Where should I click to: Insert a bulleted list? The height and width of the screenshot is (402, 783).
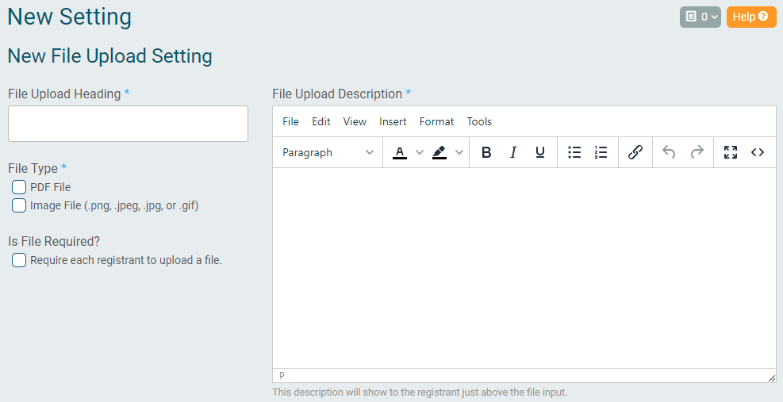coord(574,152)
